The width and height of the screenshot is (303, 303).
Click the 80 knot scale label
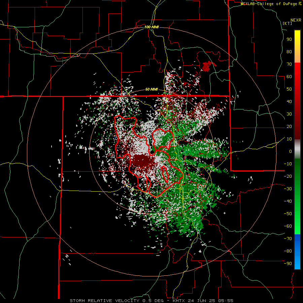289,52
